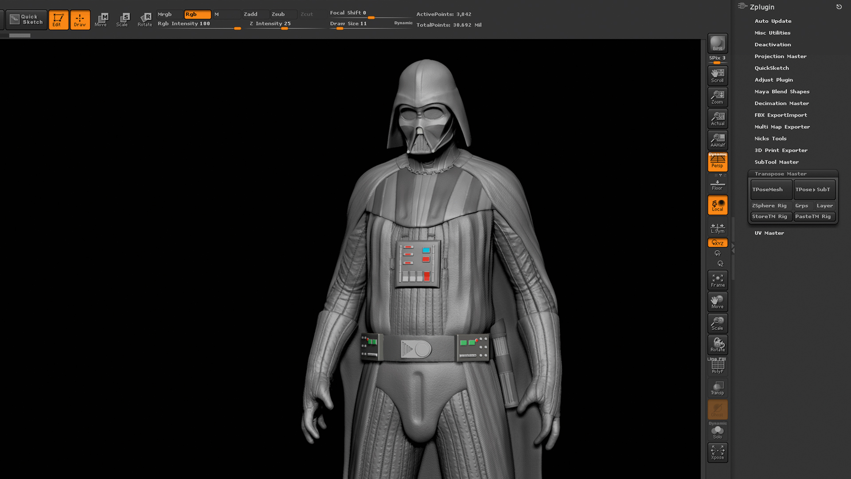Render with the BPR button
The height and width of the screenshot is (479, 851).
point(718,43)
